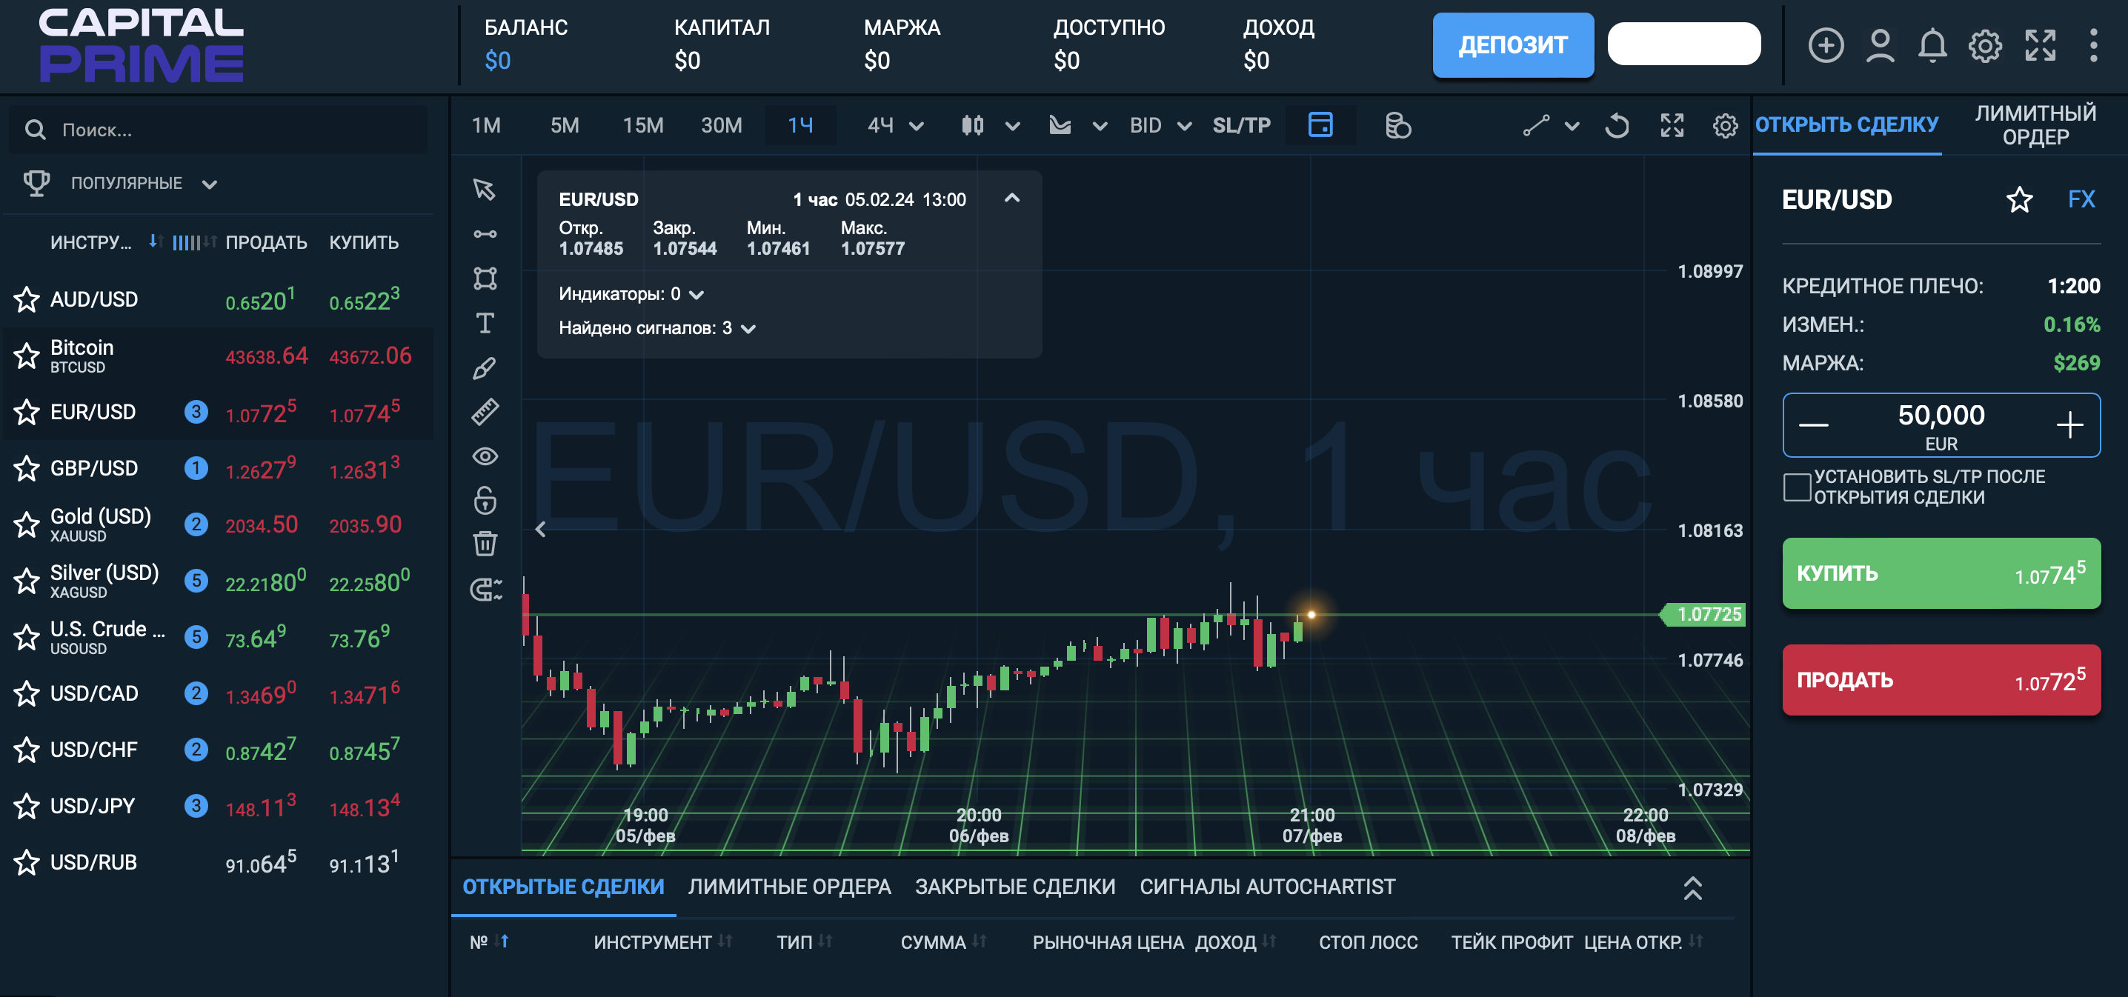Focus the Поиск search field
Screen dimensions: 2128x997
pos(218,130)
